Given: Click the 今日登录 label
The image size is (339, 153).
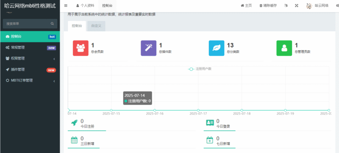Looking at the screenshot, I should click(223, 126).
